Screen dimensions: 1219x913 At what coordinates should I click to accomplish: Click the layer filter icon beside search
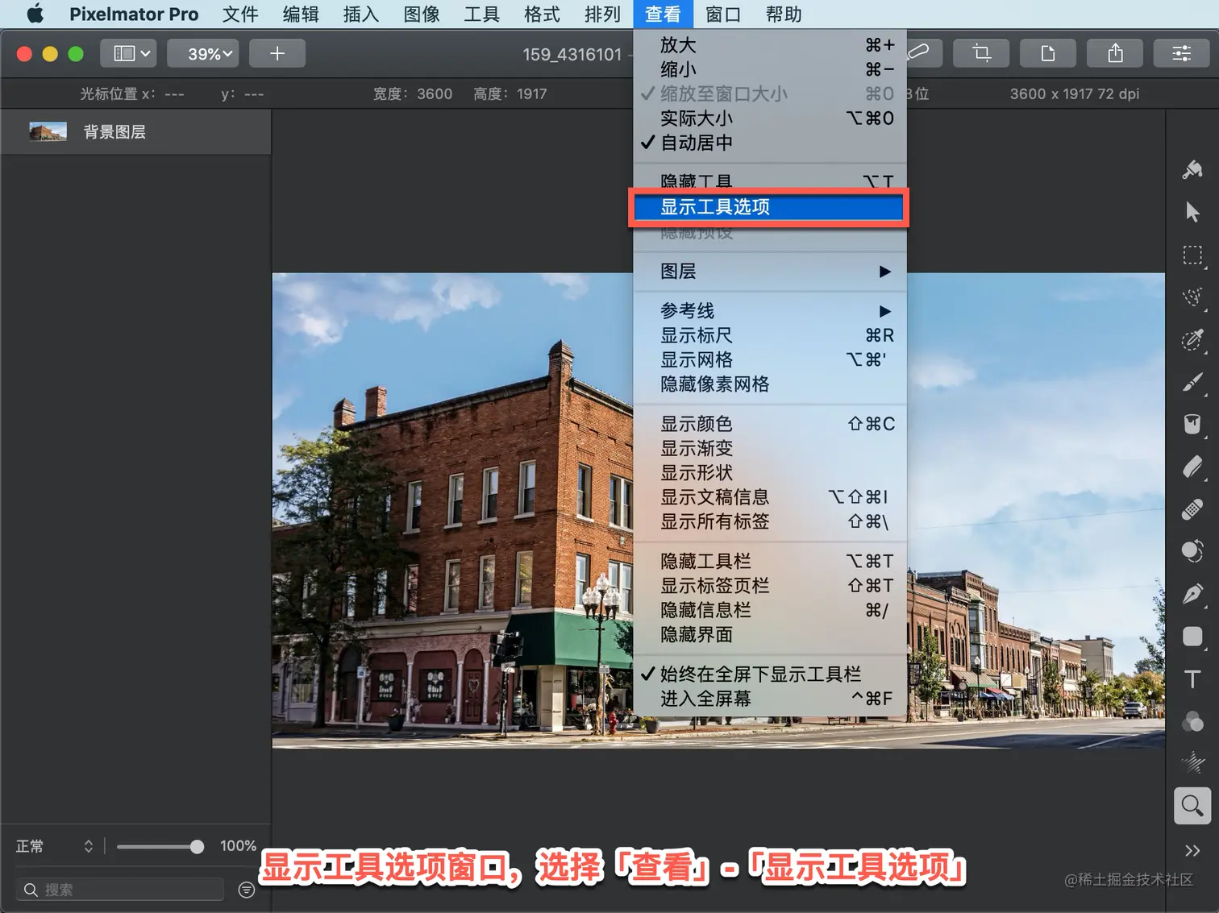(x=247, y=890)
